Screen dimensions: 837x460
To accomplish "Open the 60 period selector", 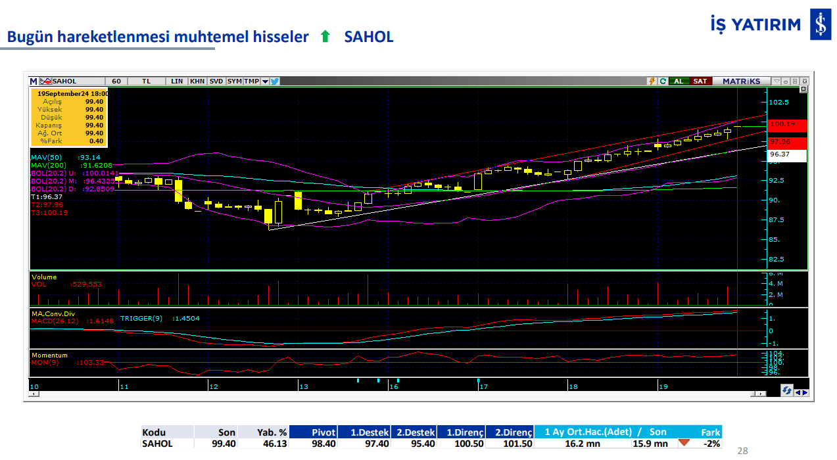I will click(116, 81).
